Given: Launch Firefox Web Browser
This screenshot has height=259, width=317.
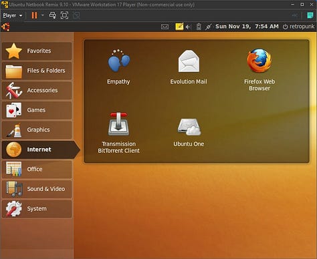Looking at the screenshot, I should pyautogui.click(x=259, y=69).
